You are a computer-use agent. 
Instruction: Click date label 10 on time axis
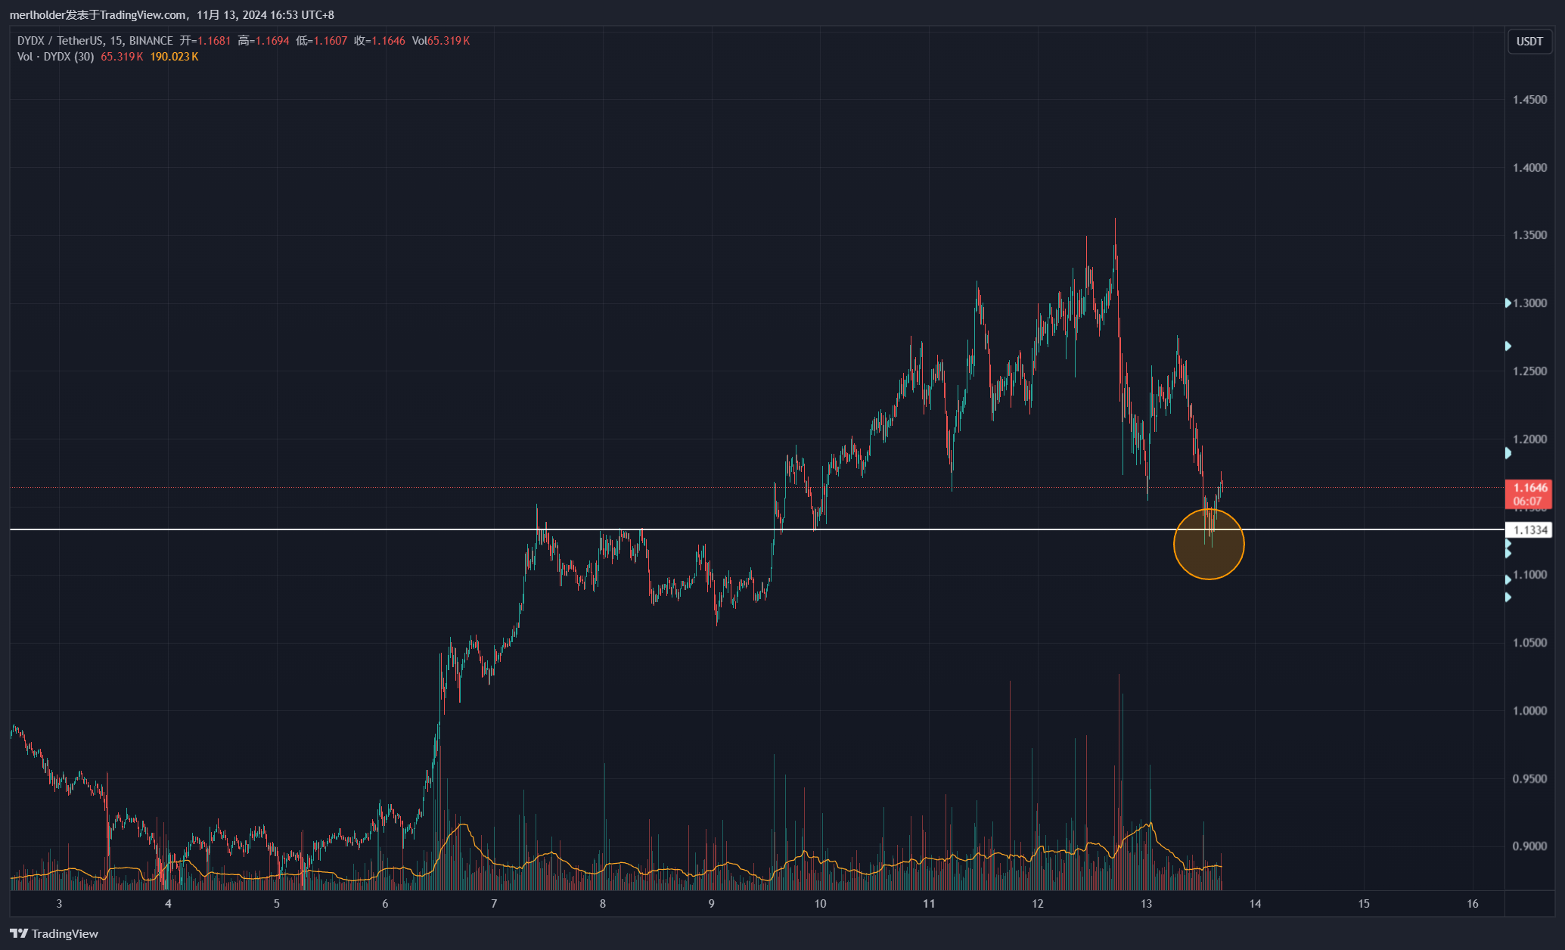(x=820, y=904)
